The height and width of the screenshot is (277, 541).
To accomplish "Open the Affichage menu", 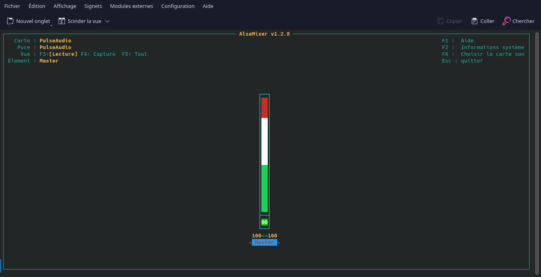I will (x=65, y=6).
